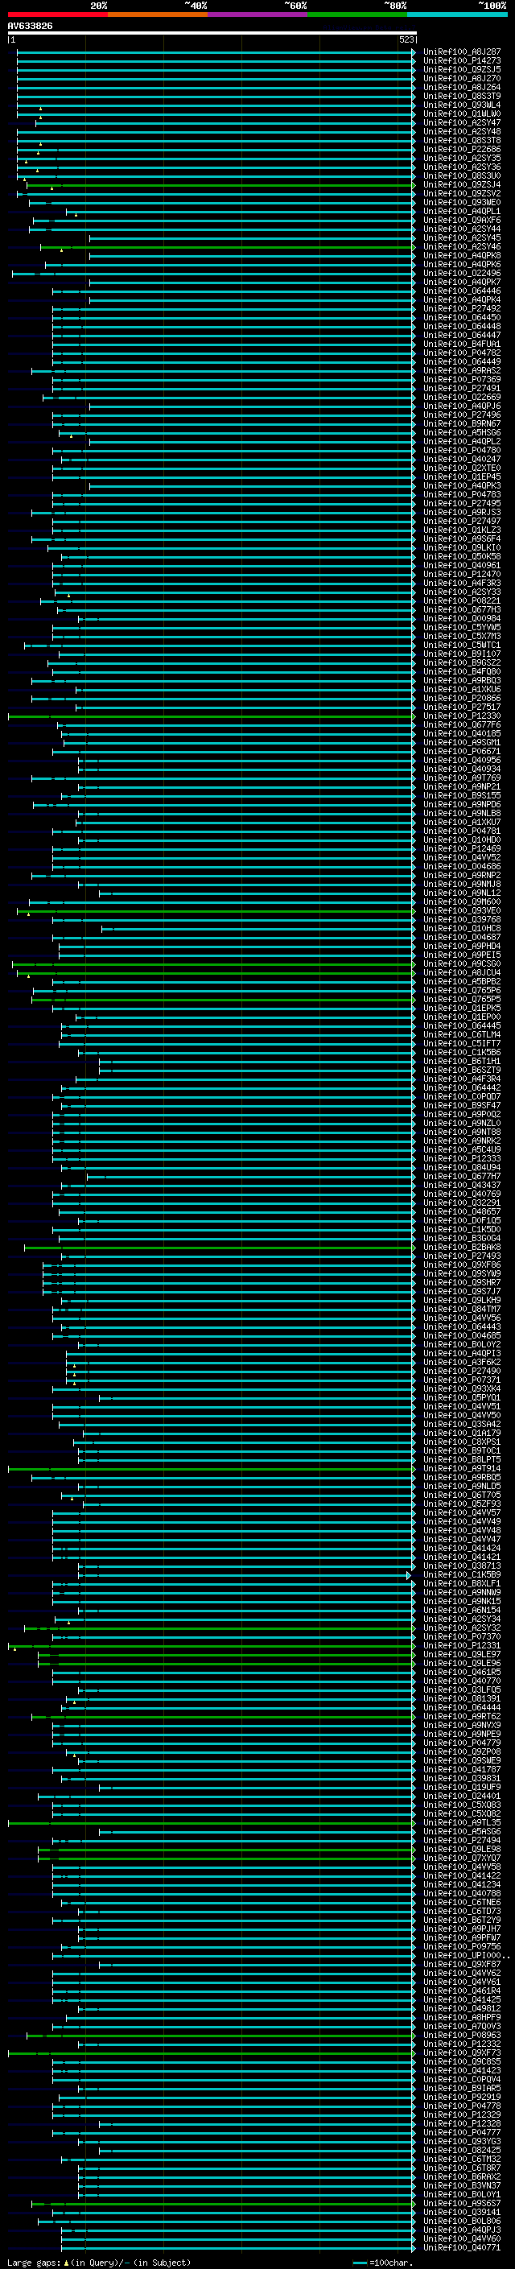Image resolution: width=515 pixels, height=2269 pixels.
Task: Click the cyan ~100% identity legend segment
Action: tap(458, 15)
